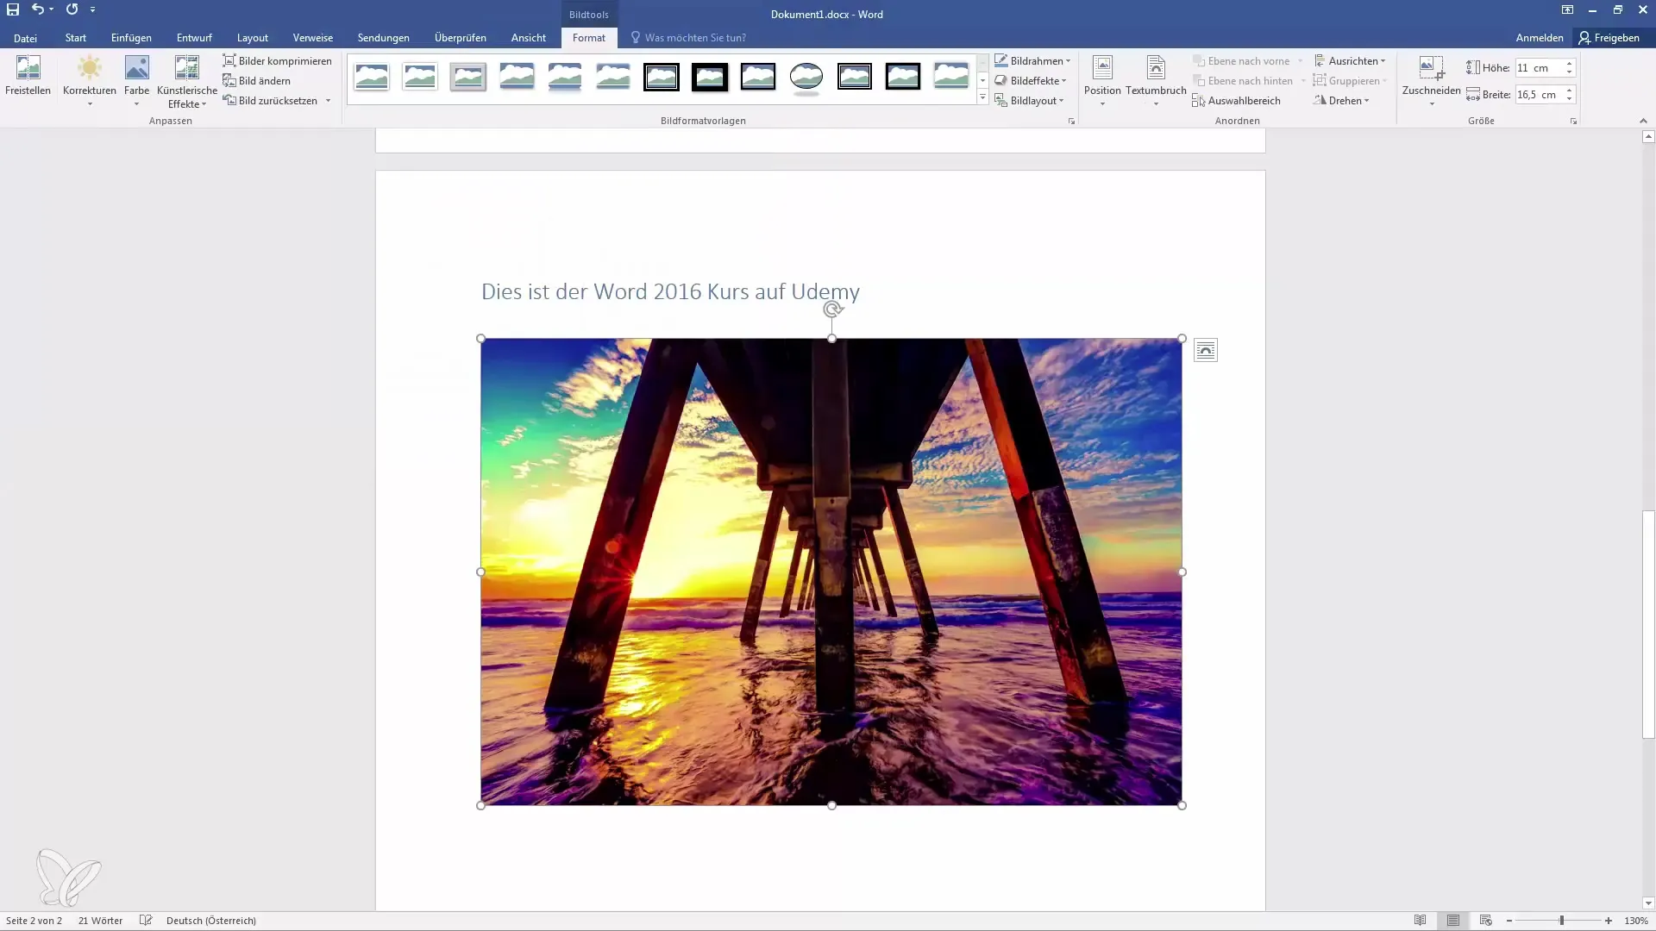The image size is (1656, 931).
Task: Click the heading text Dies ist der Word 2016 Kurs
Action: [x=670, y=291]
